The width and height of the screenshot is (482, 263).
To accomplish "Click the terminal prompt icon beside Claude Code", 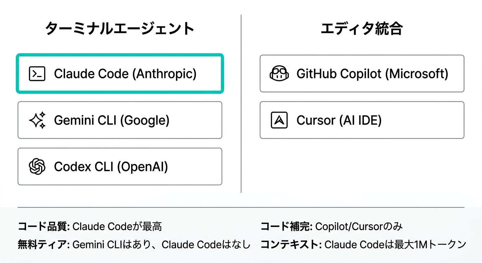I will click(37, 74).
